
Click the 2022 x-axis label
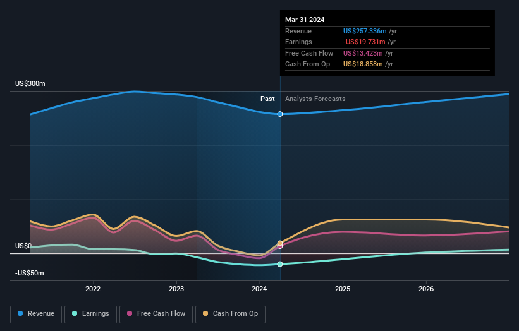pos(93,289)
